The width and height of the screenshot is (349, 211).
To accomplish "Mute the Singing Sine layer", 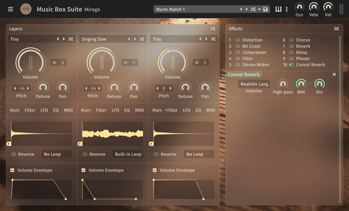I will (126, 63).
